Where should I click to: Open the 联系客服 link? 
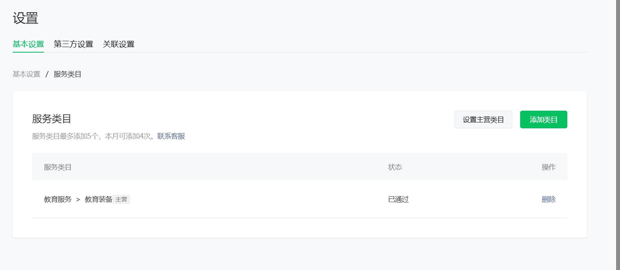click(x=171, y=136)
